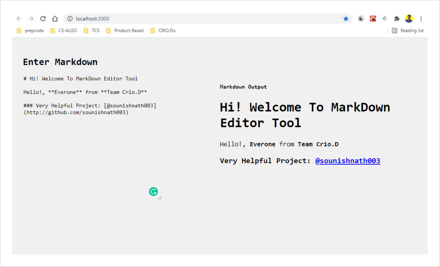
Task: Click the Grammarly icon in the markdown editor
Action: (154, 192)
